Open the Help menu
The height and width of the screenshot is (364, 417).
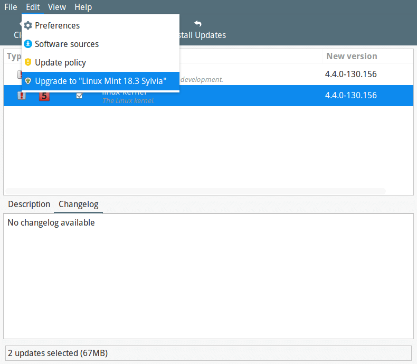pos(83,7)
